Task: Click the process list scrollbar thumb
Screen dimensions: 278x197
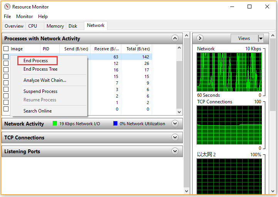Action: point(179,85)
